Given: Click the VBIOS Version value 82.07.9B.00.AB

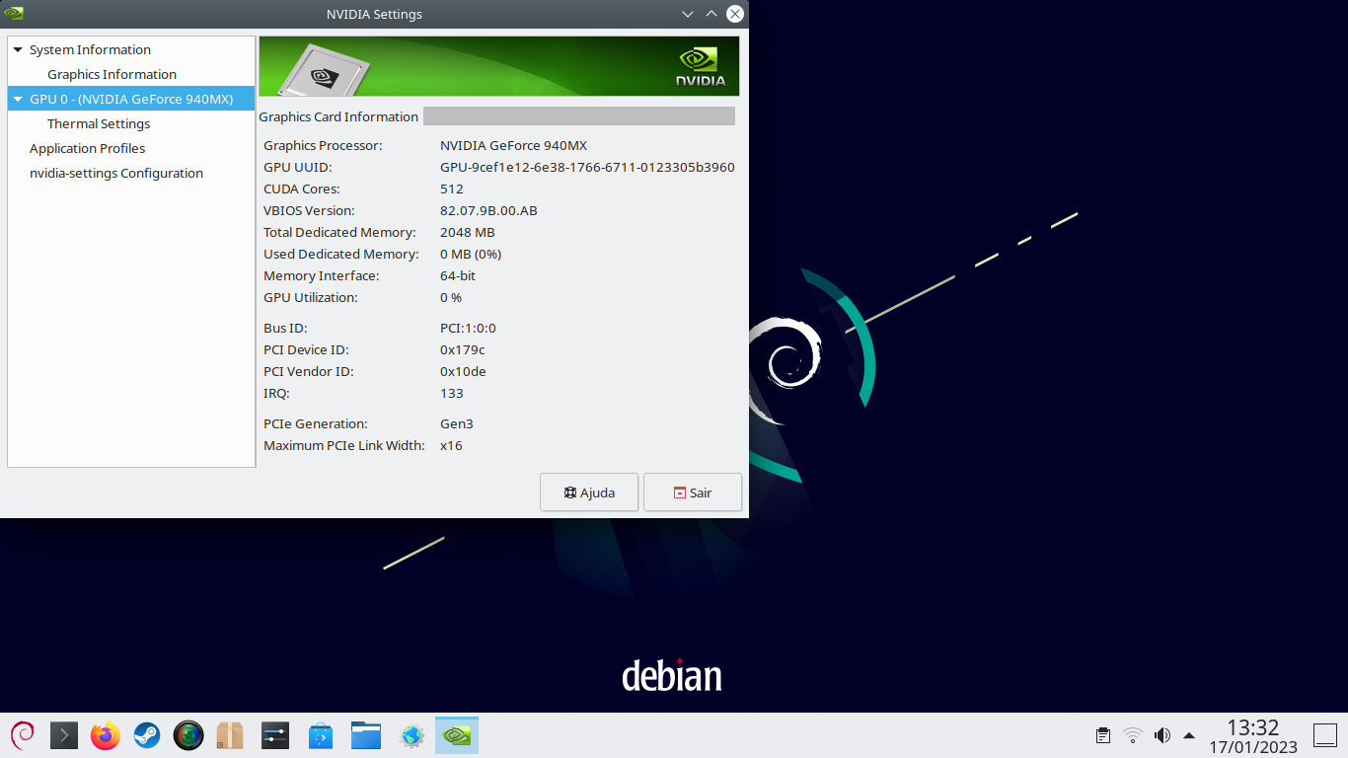Looking at the screenshot, I should tap(488, 210).
